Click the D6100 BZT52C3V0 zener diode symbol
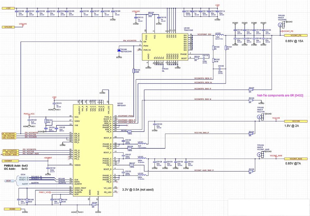The height and width of the screenshot is (216, 310). [119, 50]
